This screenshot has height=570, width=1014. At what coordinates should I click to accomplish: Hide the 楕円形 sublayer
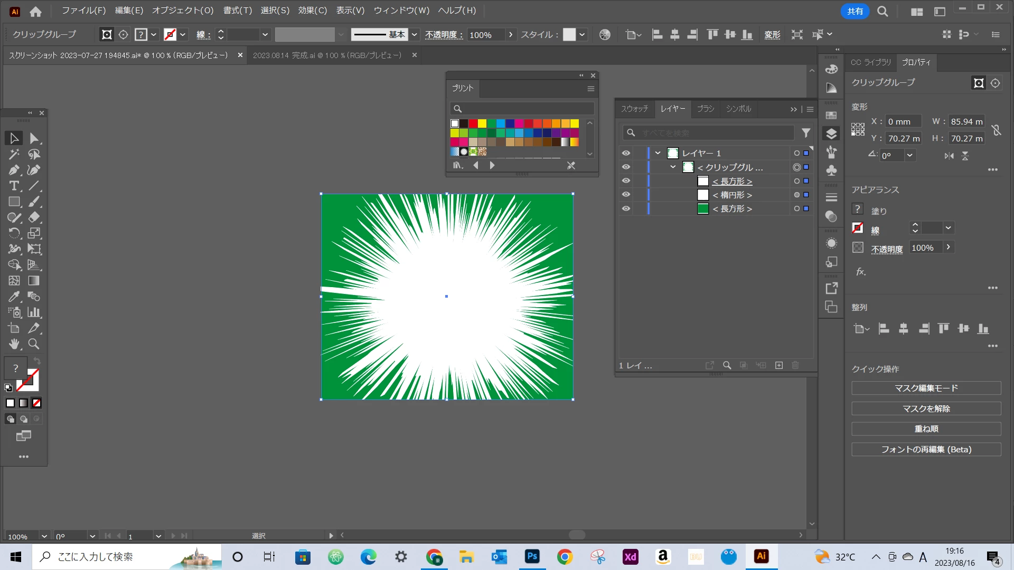coord(626,195)
